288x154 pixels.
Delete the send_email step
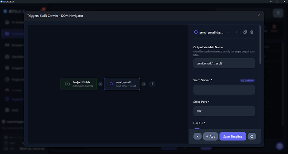point(252,32)
